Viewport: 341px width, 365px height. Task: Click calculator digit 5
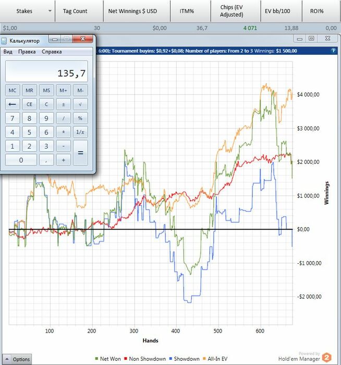29,132
